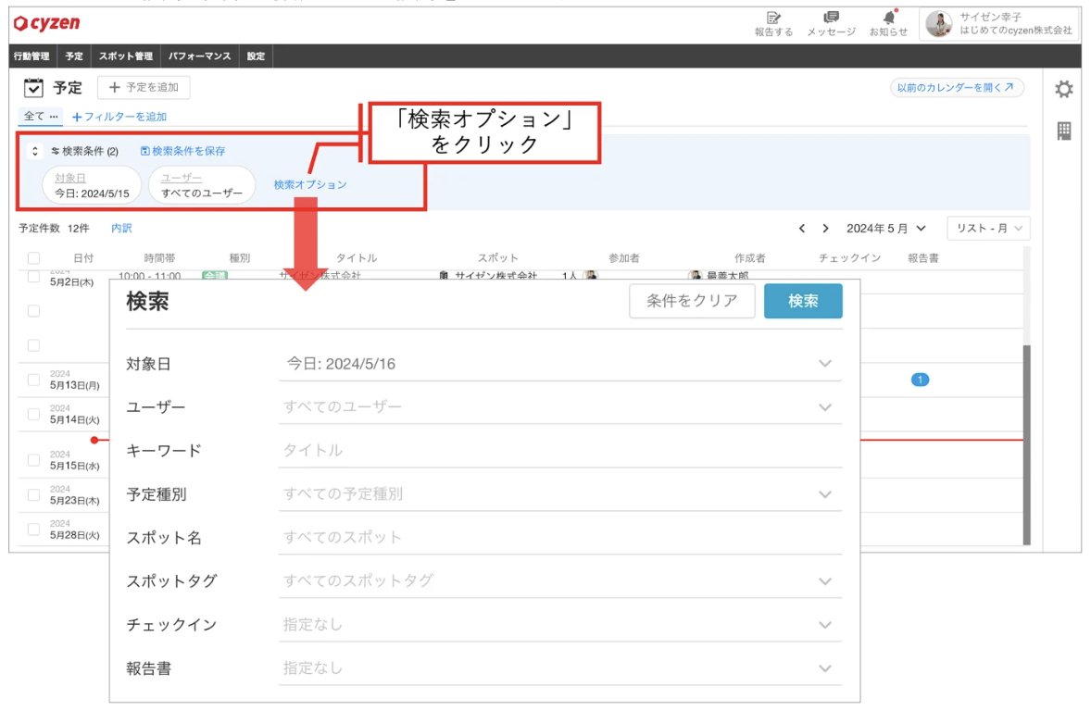
Task: Click the blue 検索 button
Action: tap(803, 301)
